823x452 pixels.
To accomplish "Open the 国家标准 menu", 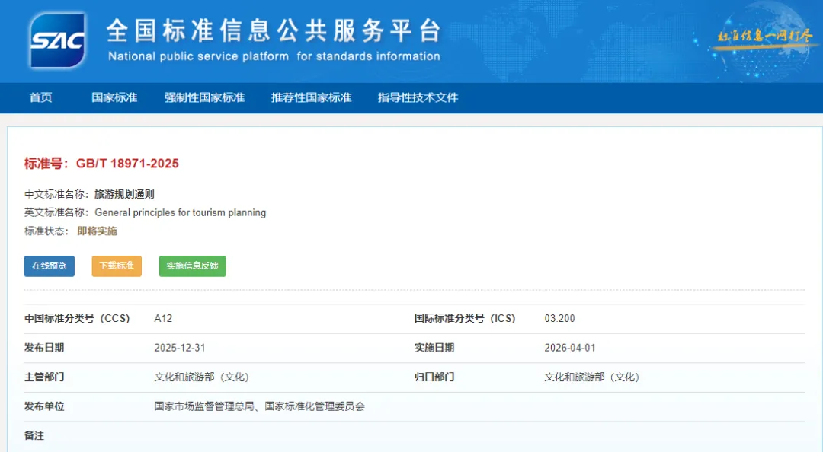I will (113, 97).
